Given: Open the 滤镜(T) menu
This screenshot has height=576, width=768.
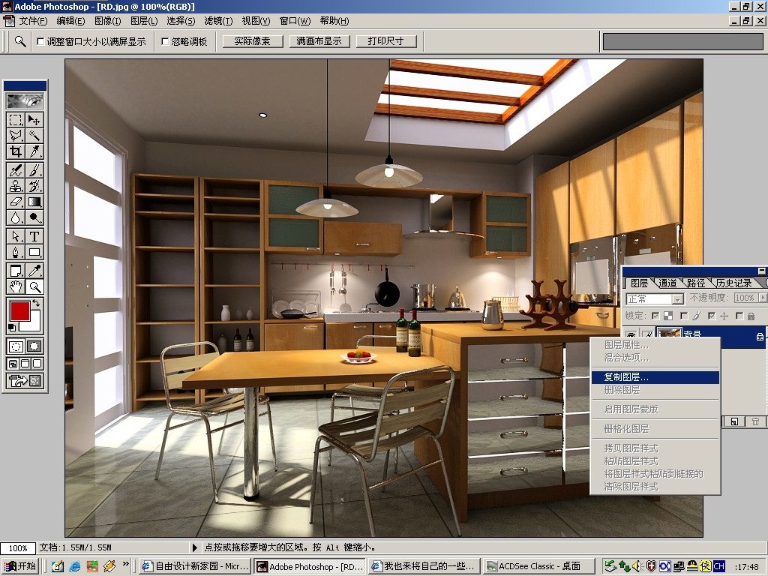Looking at the screenshot, I should pyautogui.click(x=218, y=21).
